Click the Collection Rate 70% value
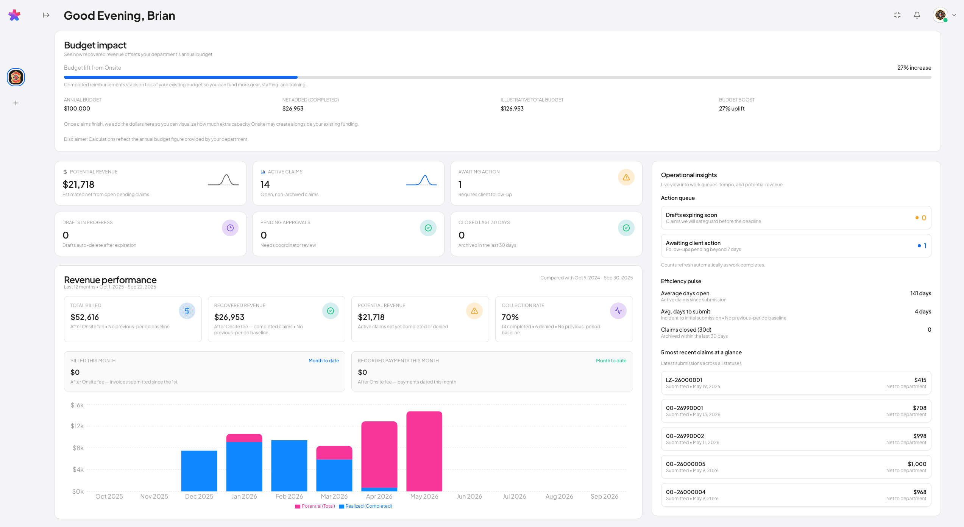The image size is (964, 527). click(510, 317)
